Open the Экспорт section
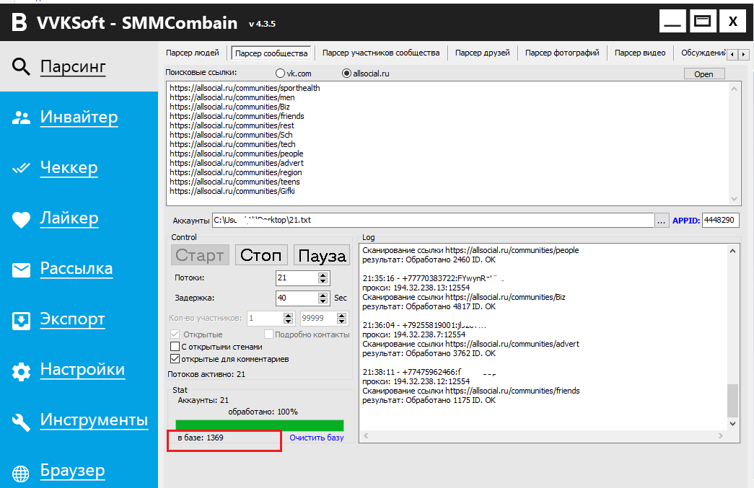The height and width of the screenshot is (488, 754). 72,319
